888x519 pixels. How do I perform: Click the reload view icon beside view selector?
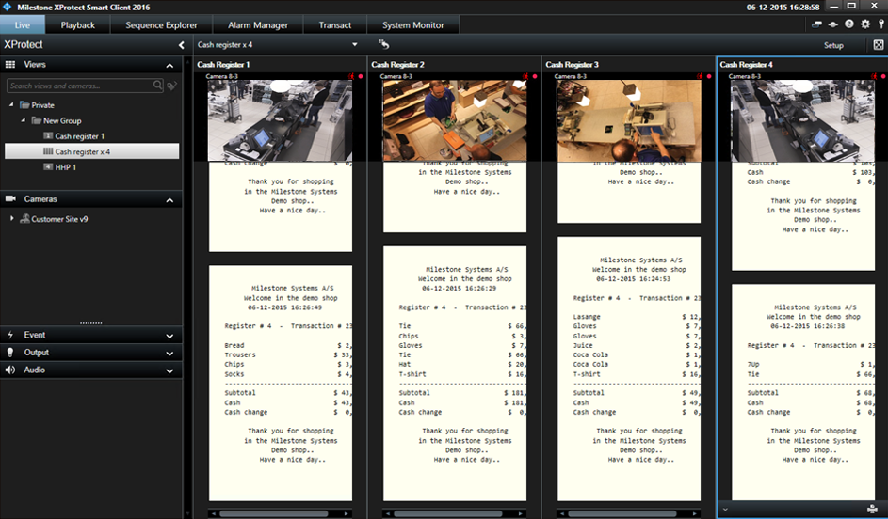coord(383,44)
